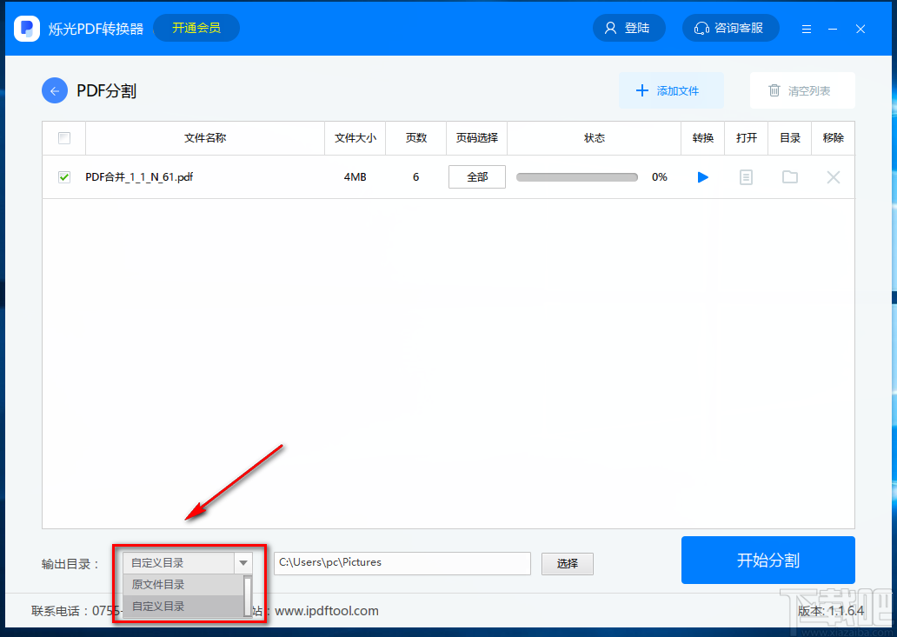This screenshot has width=897, height=637.
Task: Click the trash icon on 清空列表
Action: (774, 90)
